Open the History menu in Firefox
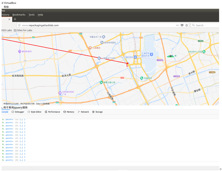Viewport: 222px width, 171px height. pyautogui.click(x=5, y=15)
